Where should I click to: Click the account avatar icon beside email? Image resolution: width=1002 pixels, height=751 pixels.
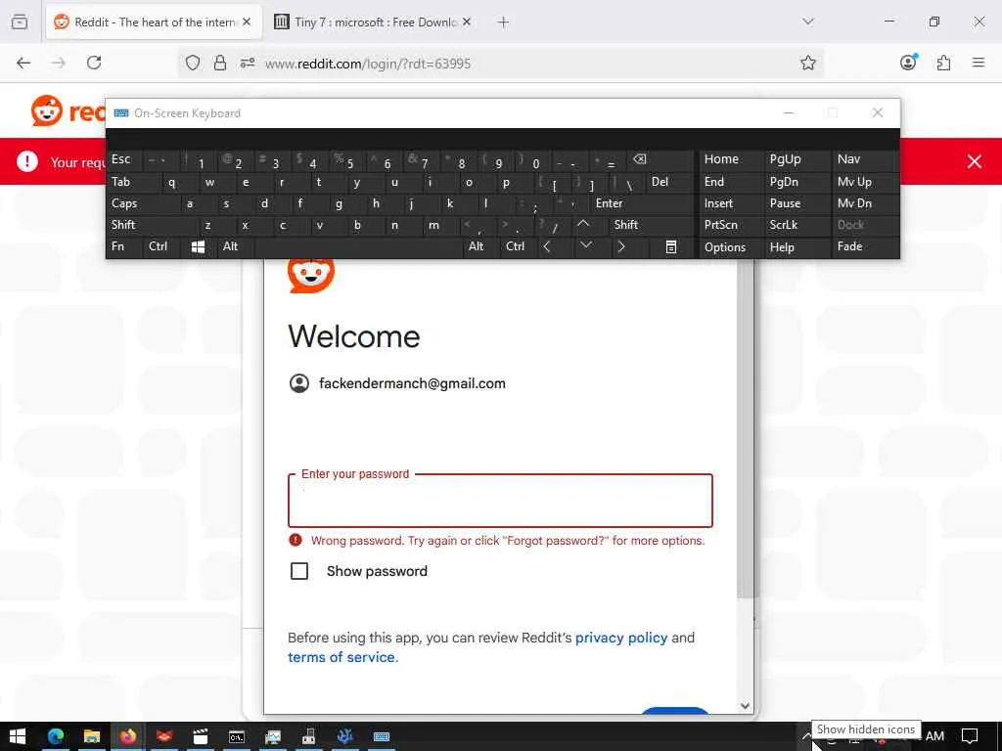tap(299, 383)
